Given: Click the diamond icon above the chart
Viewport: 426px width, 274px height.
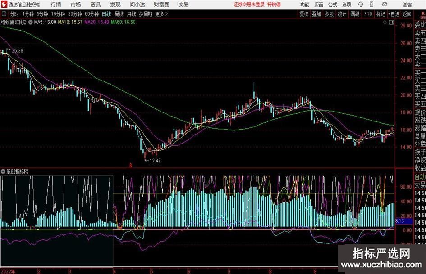Looking at the screenshot, I should [385, 22].
